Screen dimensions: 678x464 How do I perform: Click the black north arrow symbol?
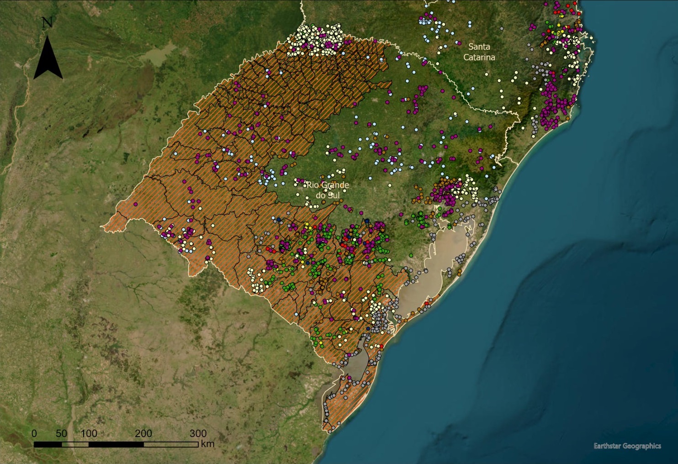[48, 58]
